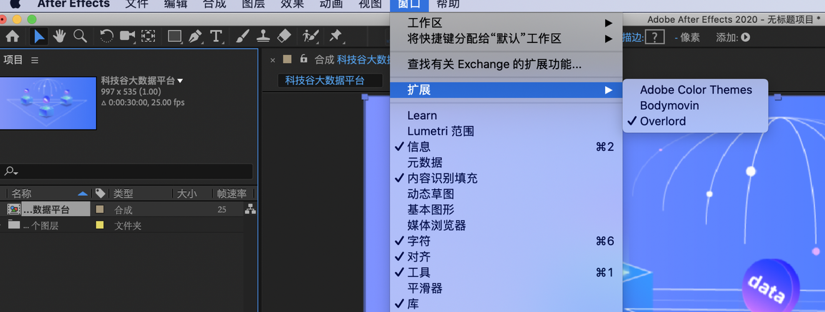Image resolution: width=825 pixels, height=312 pixels.
Task: Choose 查找有关 Exchange 的扩展功能
Action: (505, 64)
